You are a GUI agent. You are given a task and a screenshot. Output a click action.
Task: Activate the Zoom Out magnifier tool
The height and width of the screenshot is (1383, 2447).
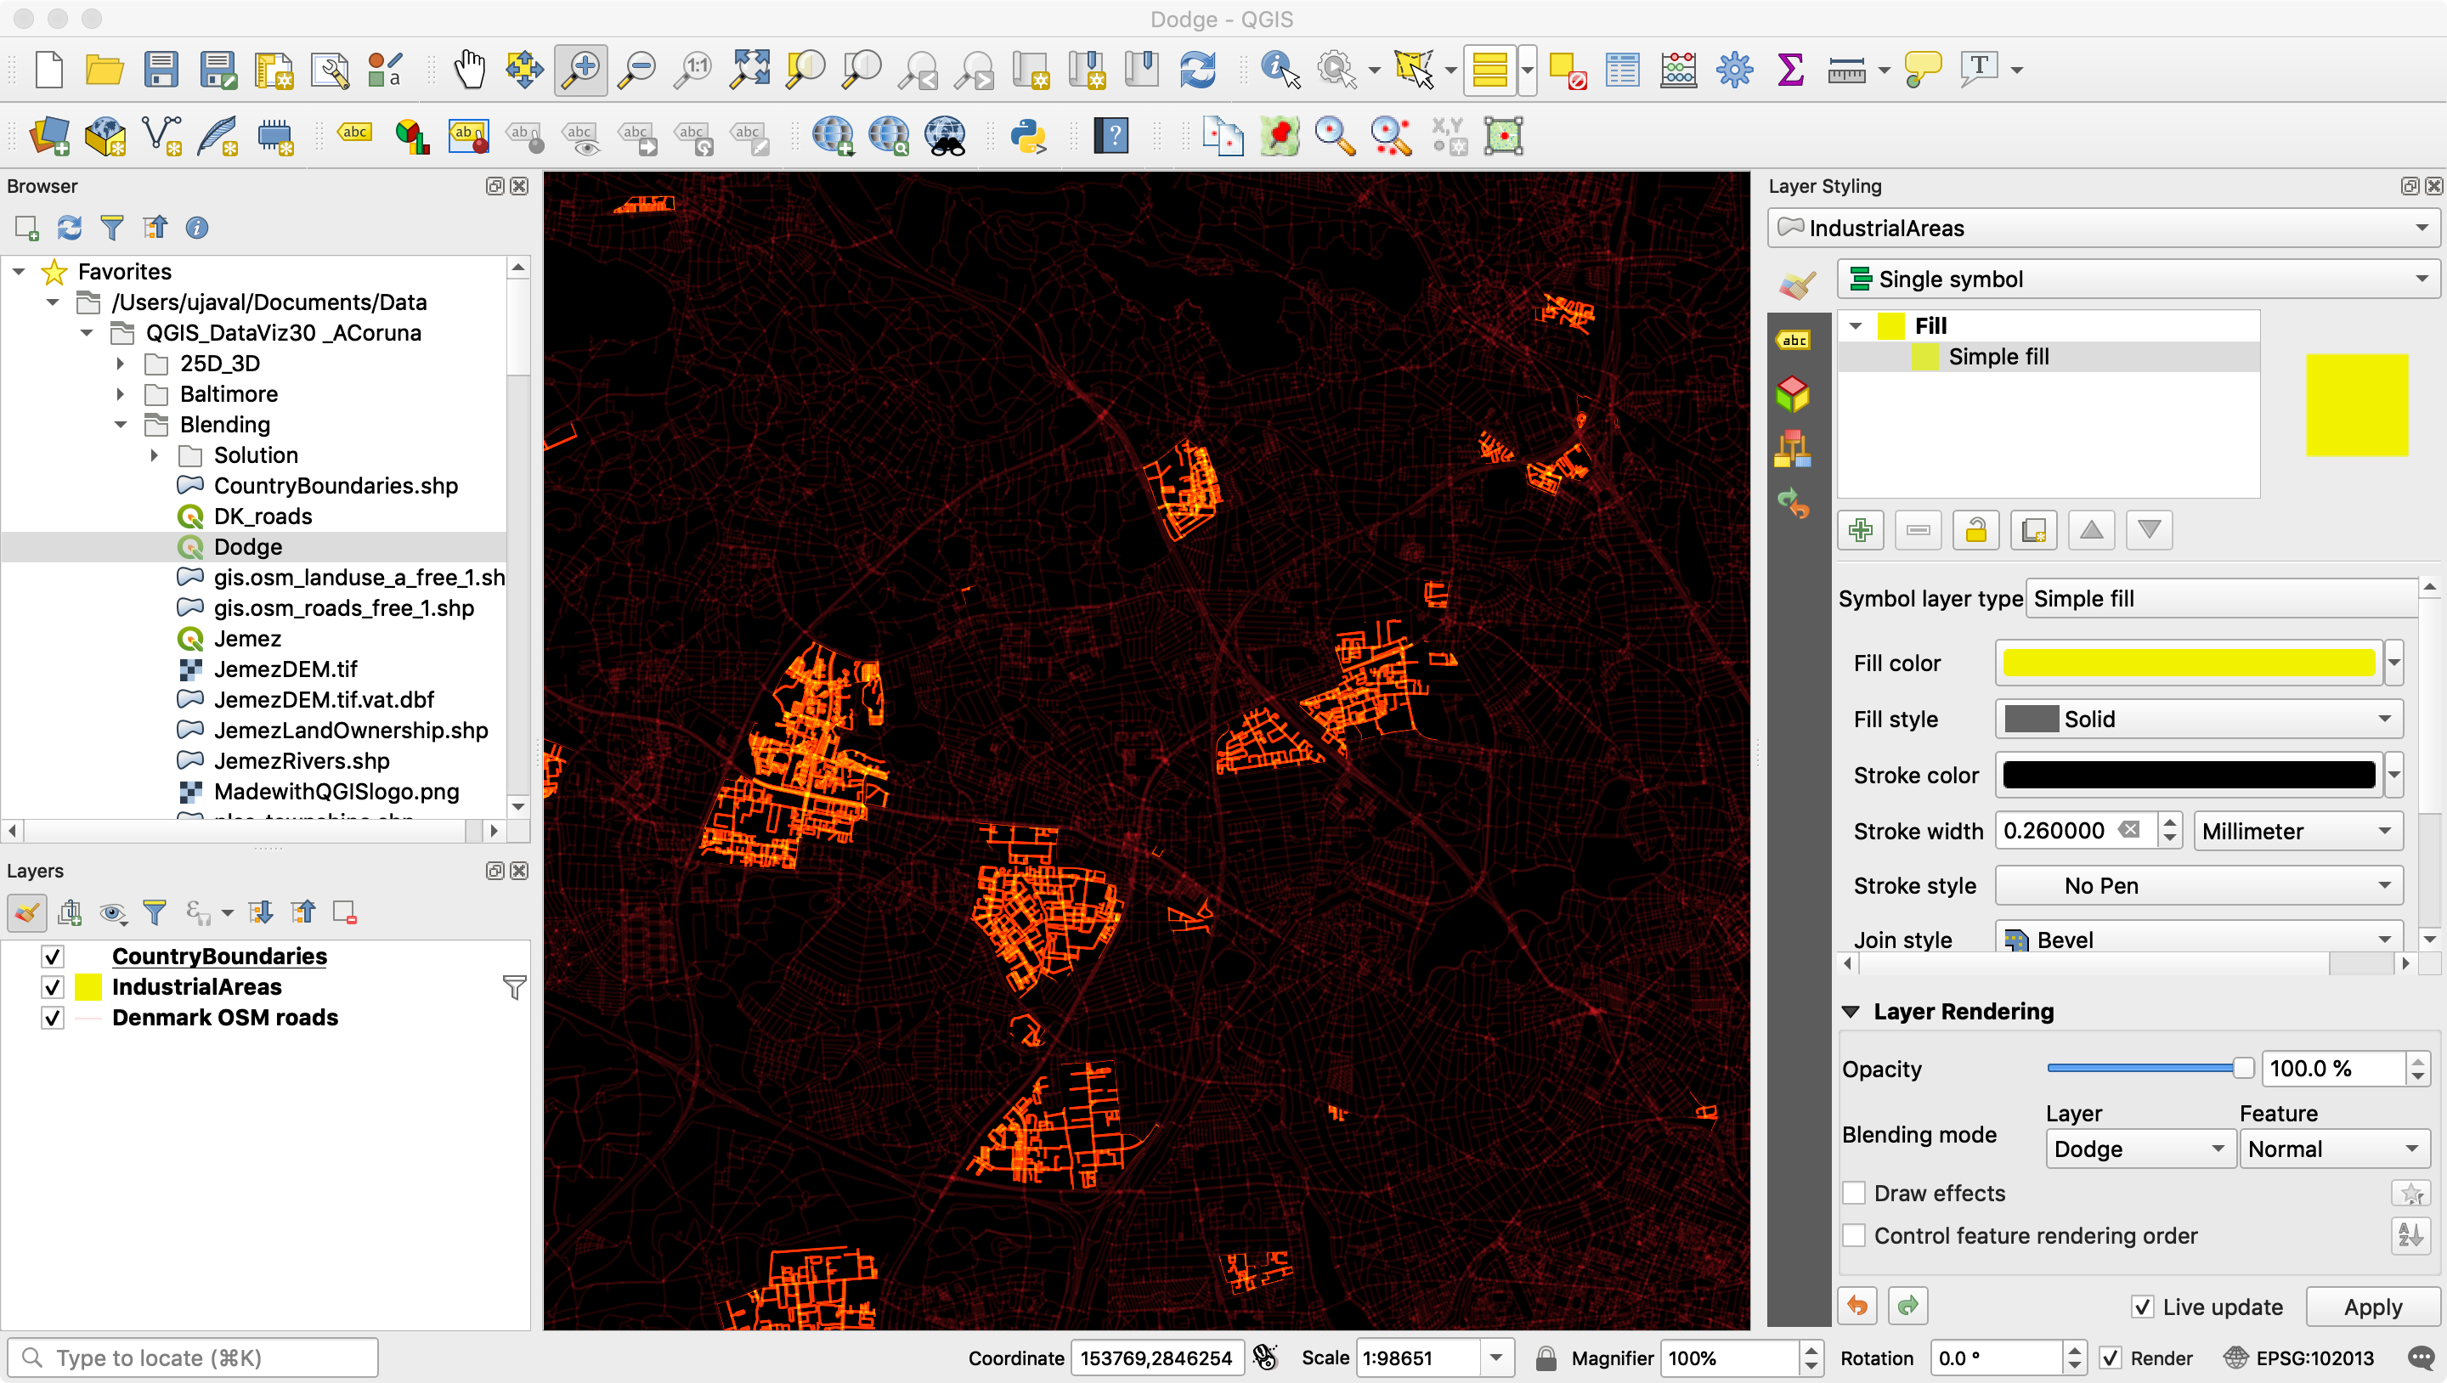pyautogui.click(x=637, y=70)
